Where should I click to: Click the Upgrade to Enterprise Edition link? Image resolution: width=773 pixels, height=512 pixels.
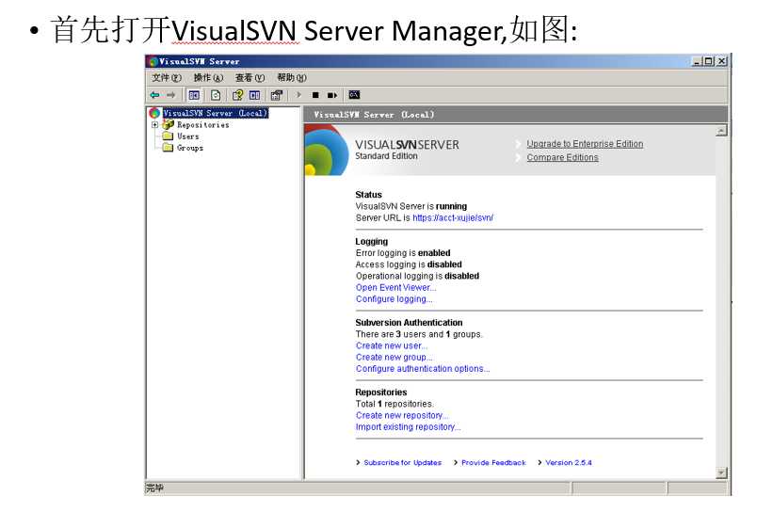tap(585, 143)
